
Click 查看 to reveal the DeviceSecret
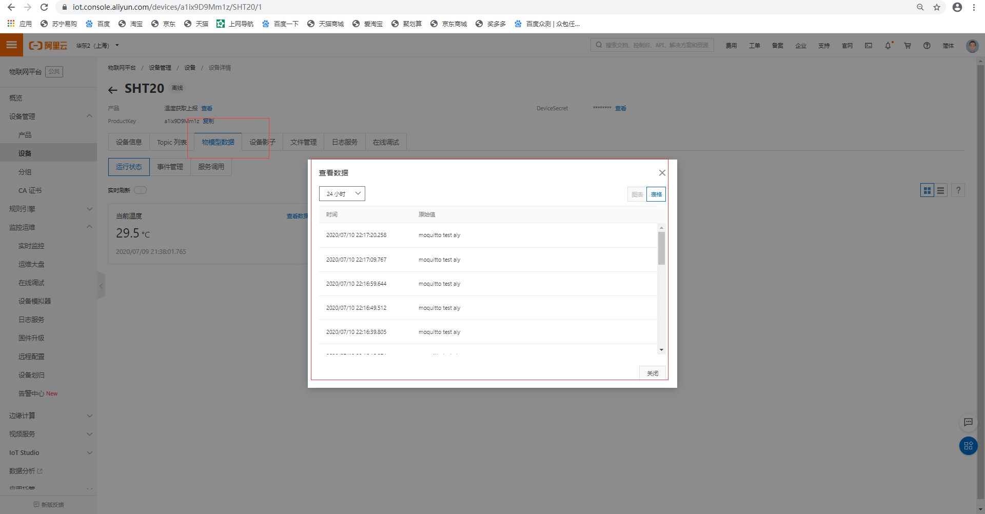[x=620, y=108]
